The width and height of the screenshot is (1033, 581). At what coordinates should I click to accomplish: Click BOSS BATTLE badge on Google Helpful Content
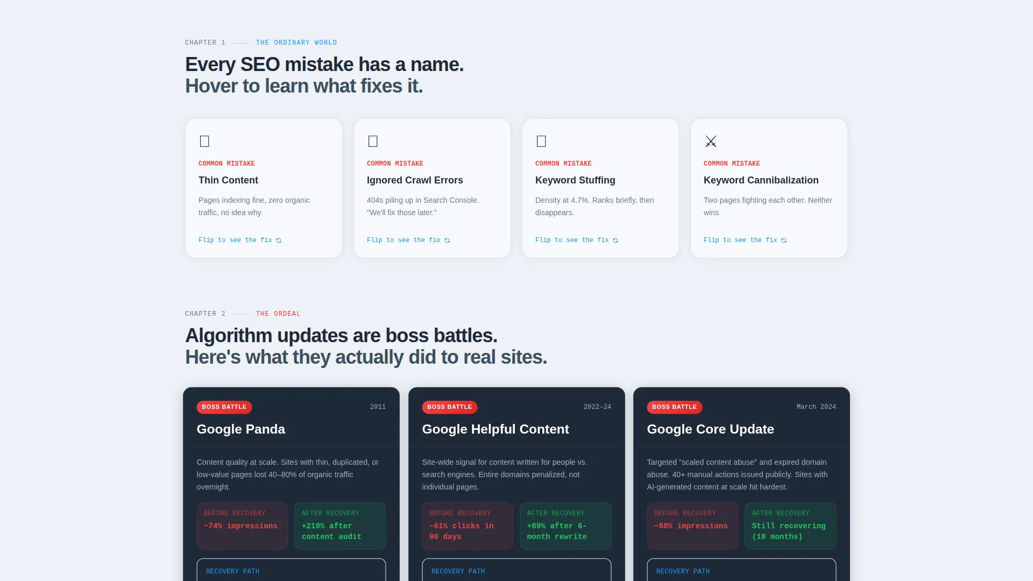point(449,407)
